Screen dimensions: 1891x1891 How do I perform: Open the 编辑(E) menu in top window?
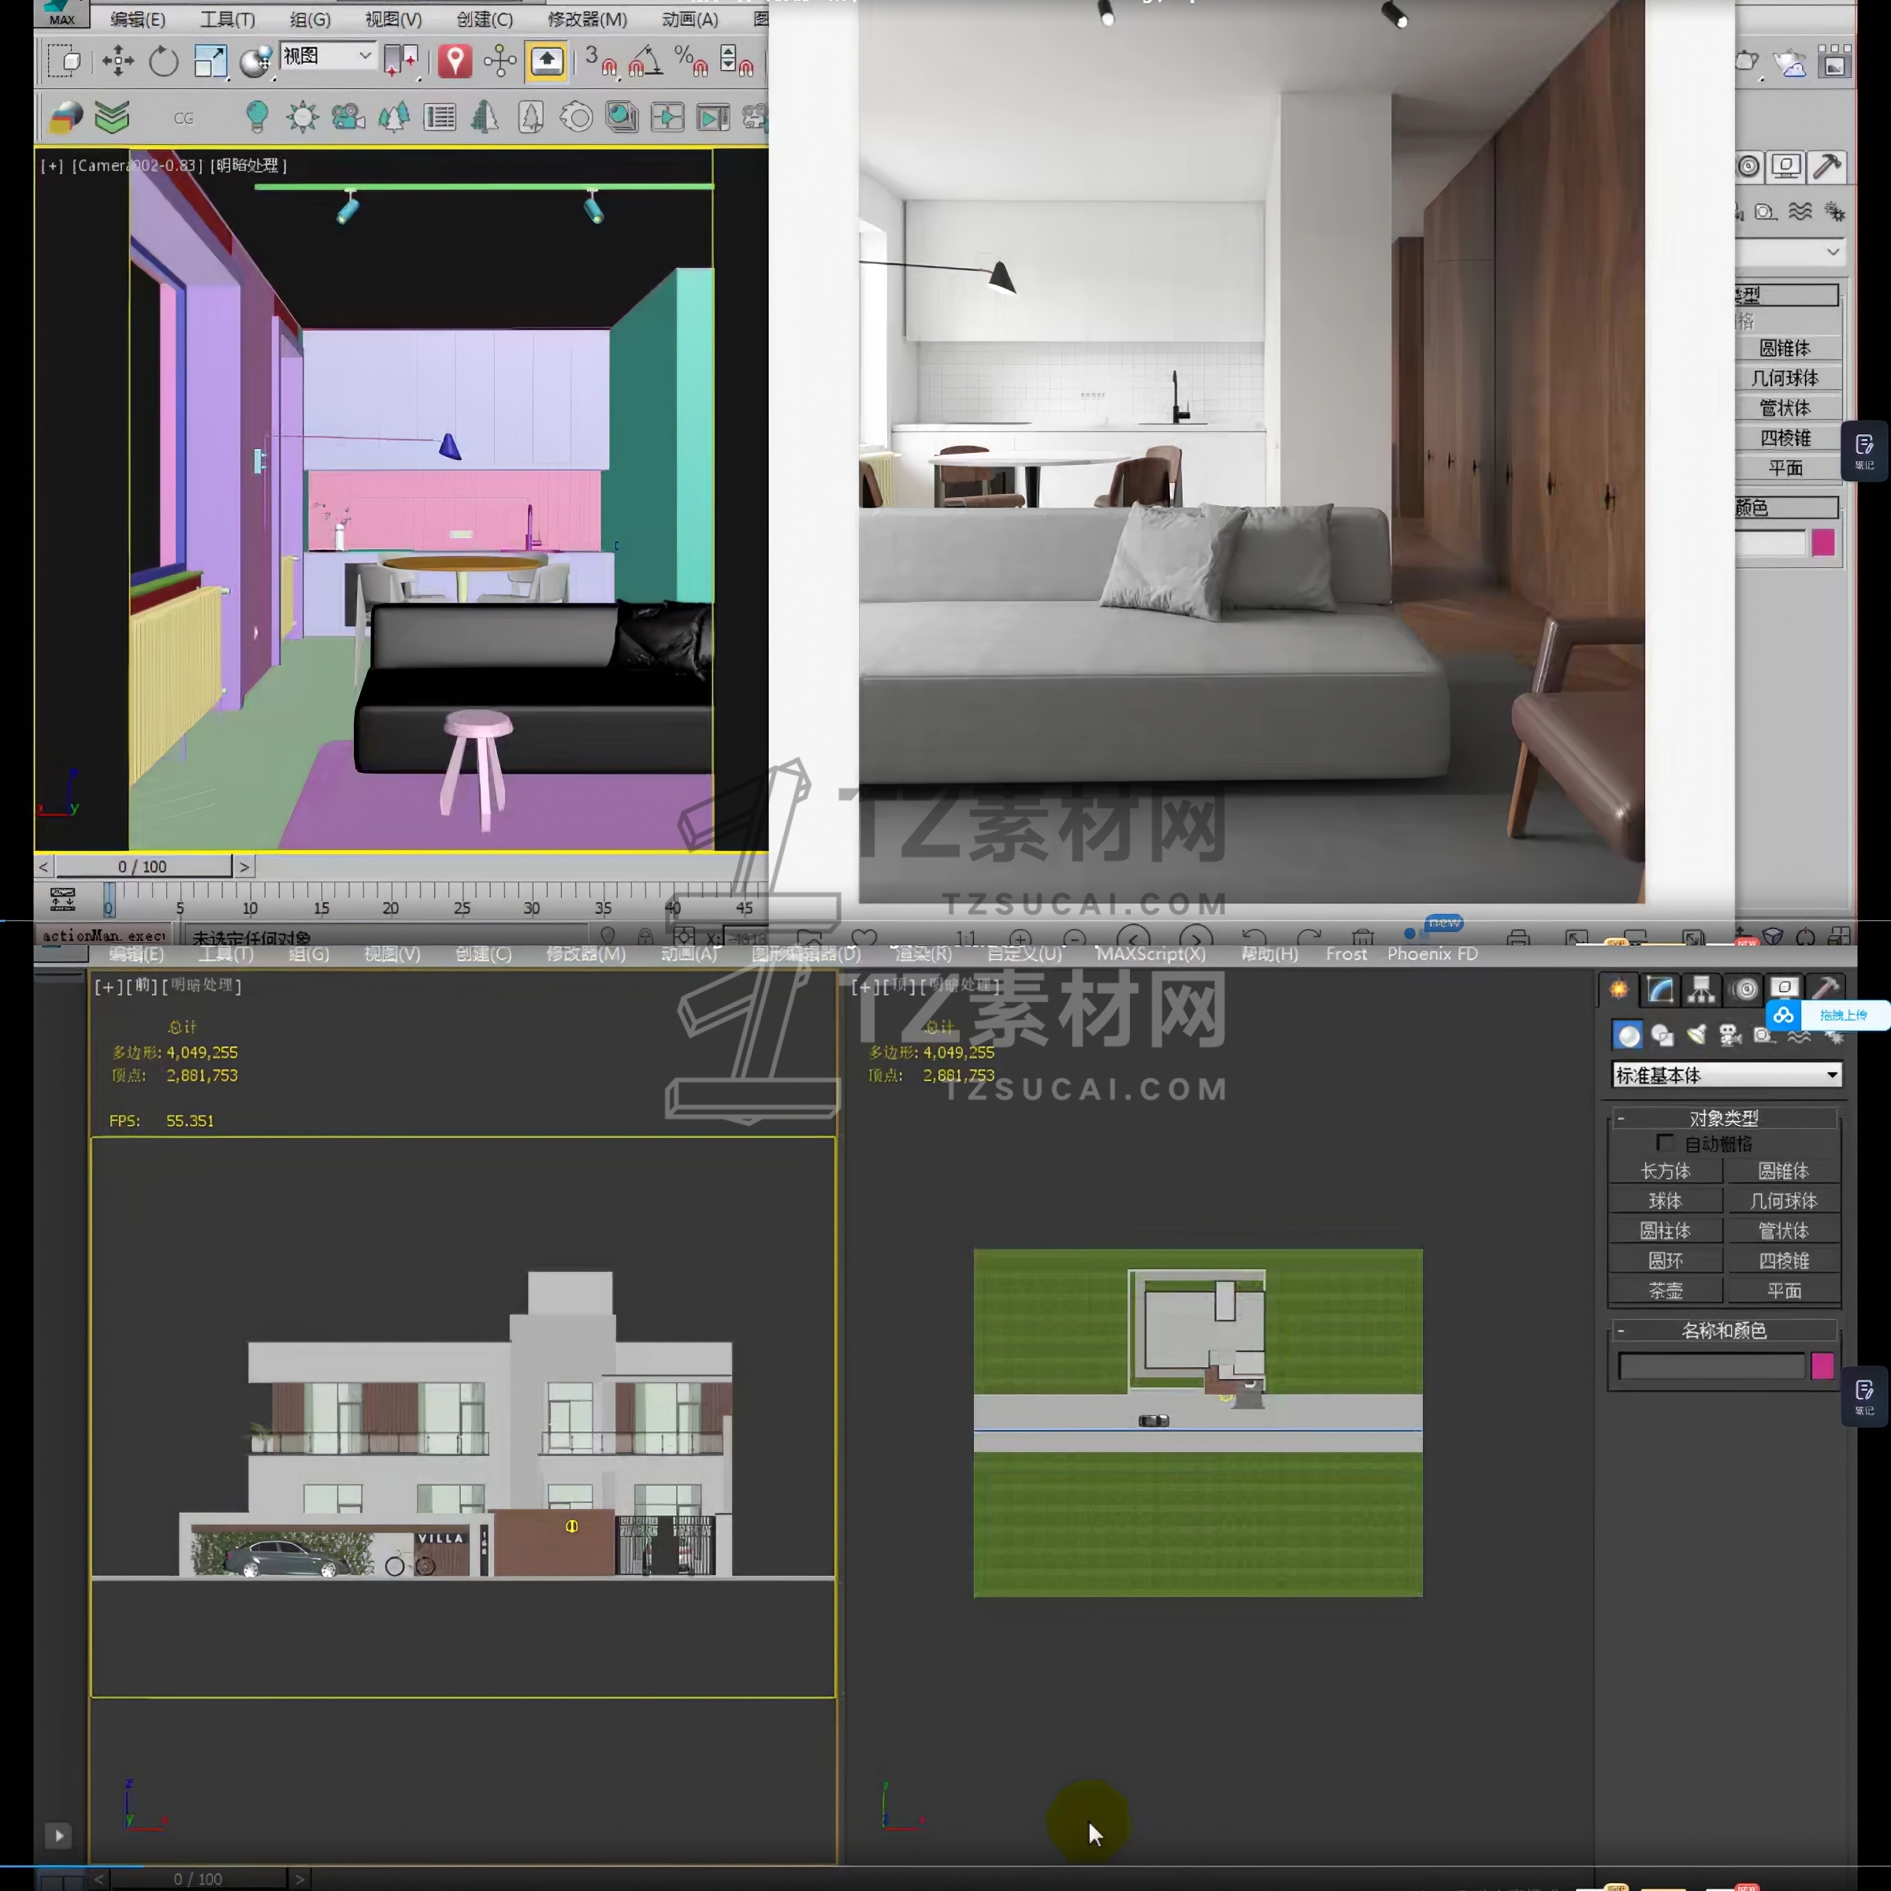137,19
